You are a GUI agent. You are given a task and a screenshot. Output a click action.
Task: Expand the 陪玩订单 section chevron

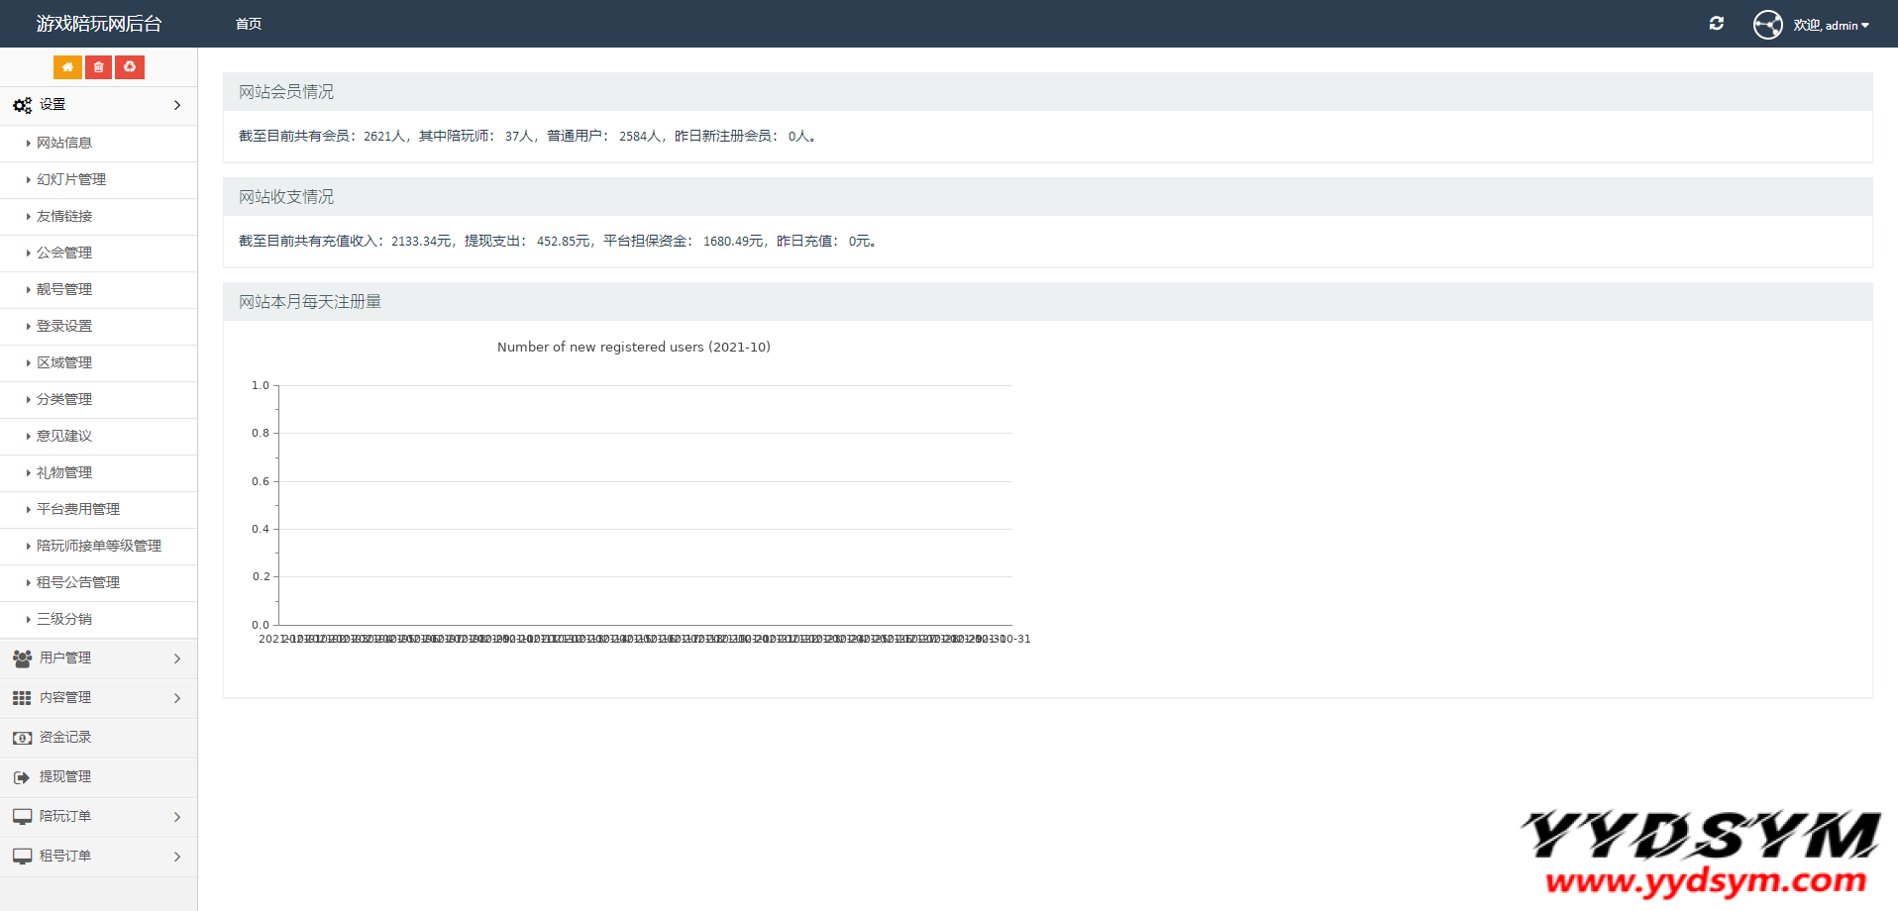[x=177, y=817]
